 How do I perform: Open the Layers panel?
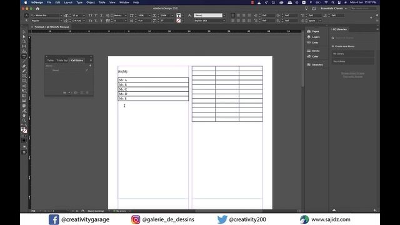point(313,37)
